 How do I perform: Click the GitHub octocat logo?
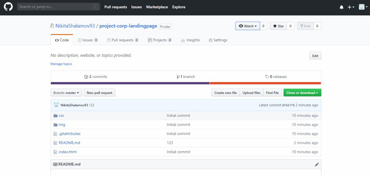tap(8, 7)
